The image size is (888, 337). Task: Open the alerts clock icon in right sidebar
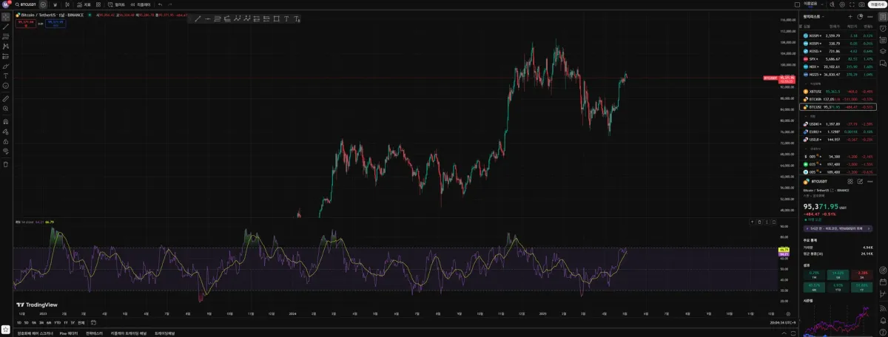point(883,27)
